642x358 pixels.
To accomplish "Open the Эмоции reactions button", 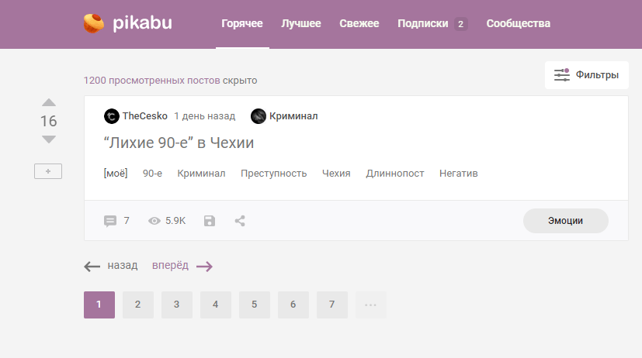I will [566, 221].
